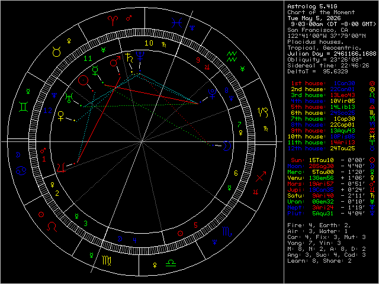Click the Moon position '28Sag30'
The height and width of the screenshot is (284, 379).
321,166
